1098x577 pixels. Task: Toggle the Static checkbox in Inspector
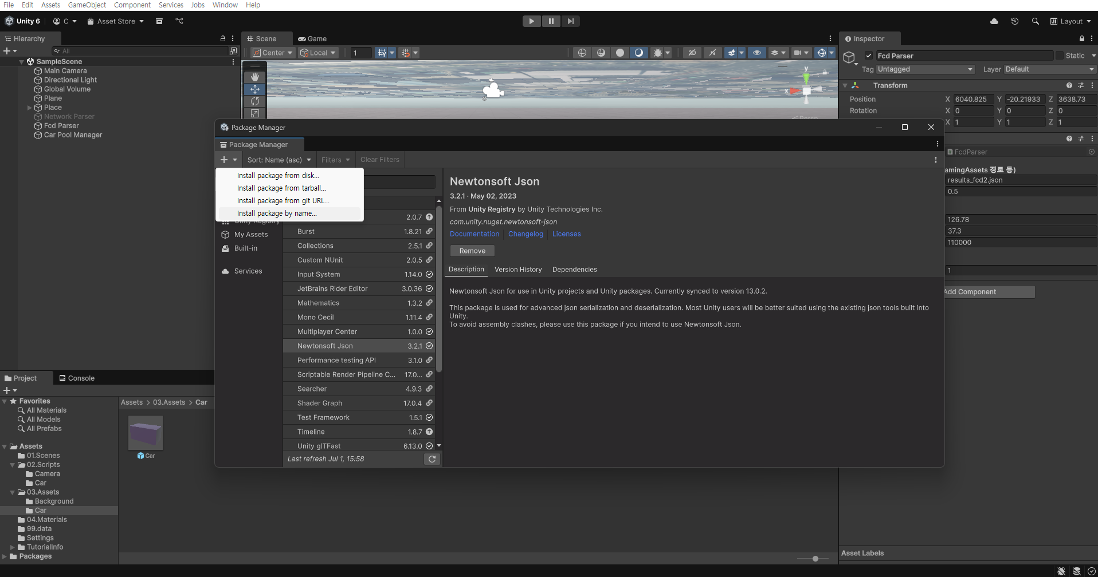point(1060,56)
